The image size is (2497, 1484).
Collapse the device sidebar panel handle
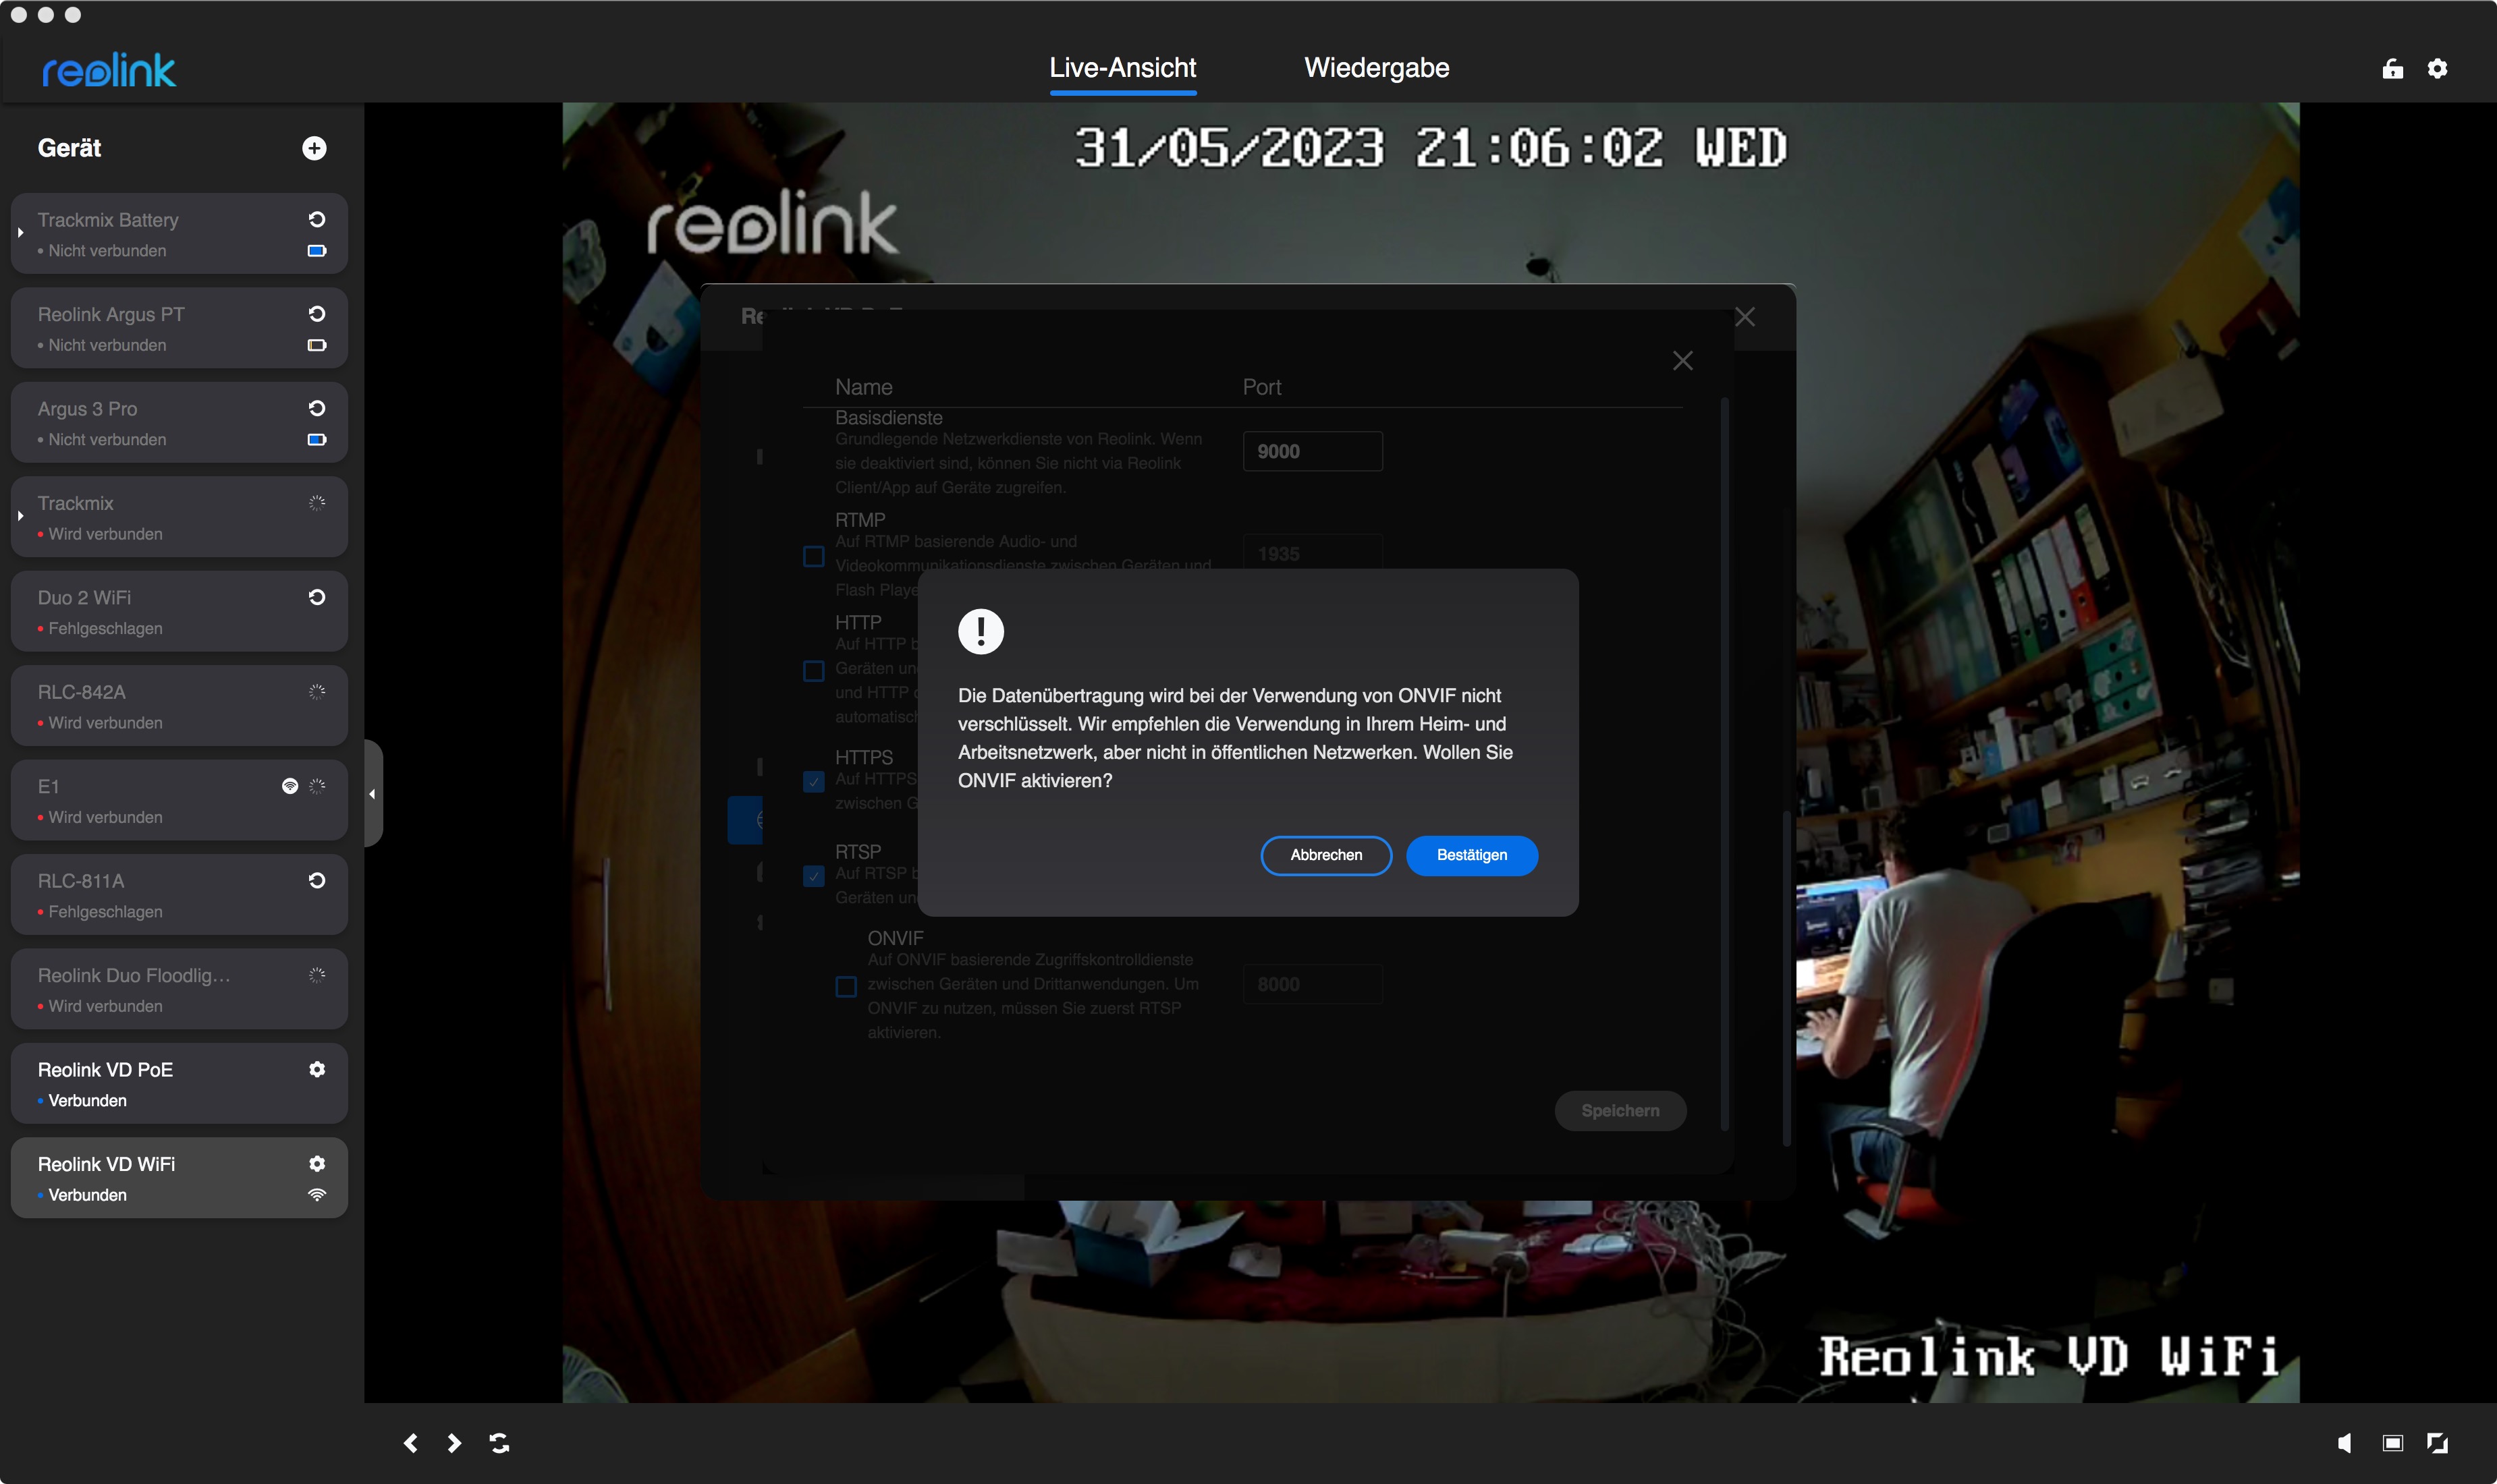point(372,794)
